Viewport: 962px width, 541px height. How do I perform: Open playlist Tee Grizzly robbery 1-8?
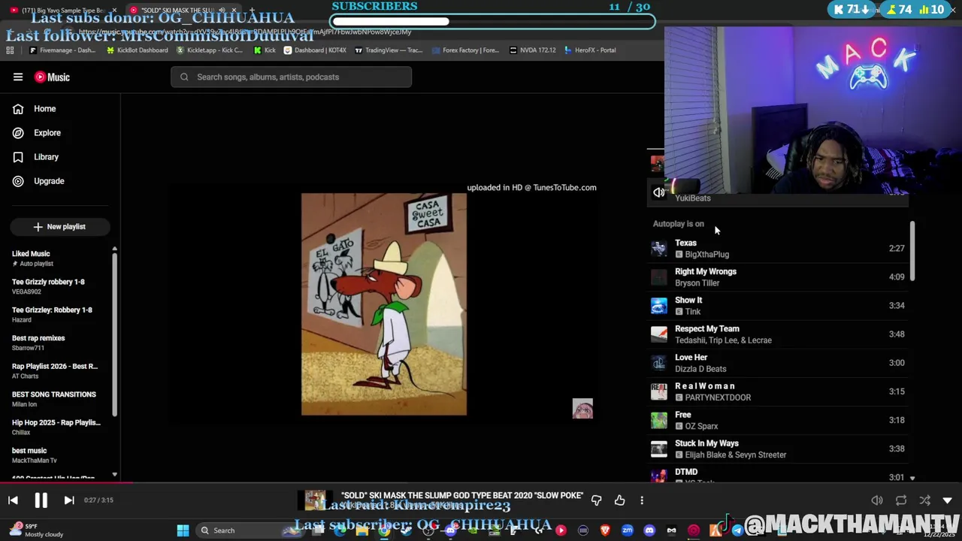57,286
